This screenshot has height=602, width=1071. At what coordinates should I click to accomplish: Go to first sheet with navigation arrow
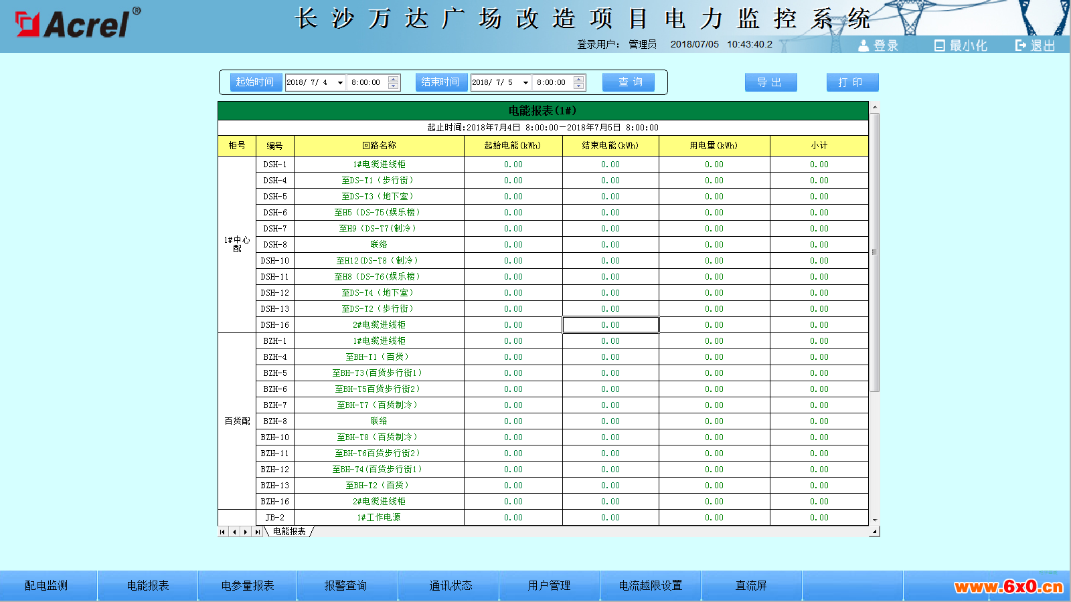(x=223, y=532)
